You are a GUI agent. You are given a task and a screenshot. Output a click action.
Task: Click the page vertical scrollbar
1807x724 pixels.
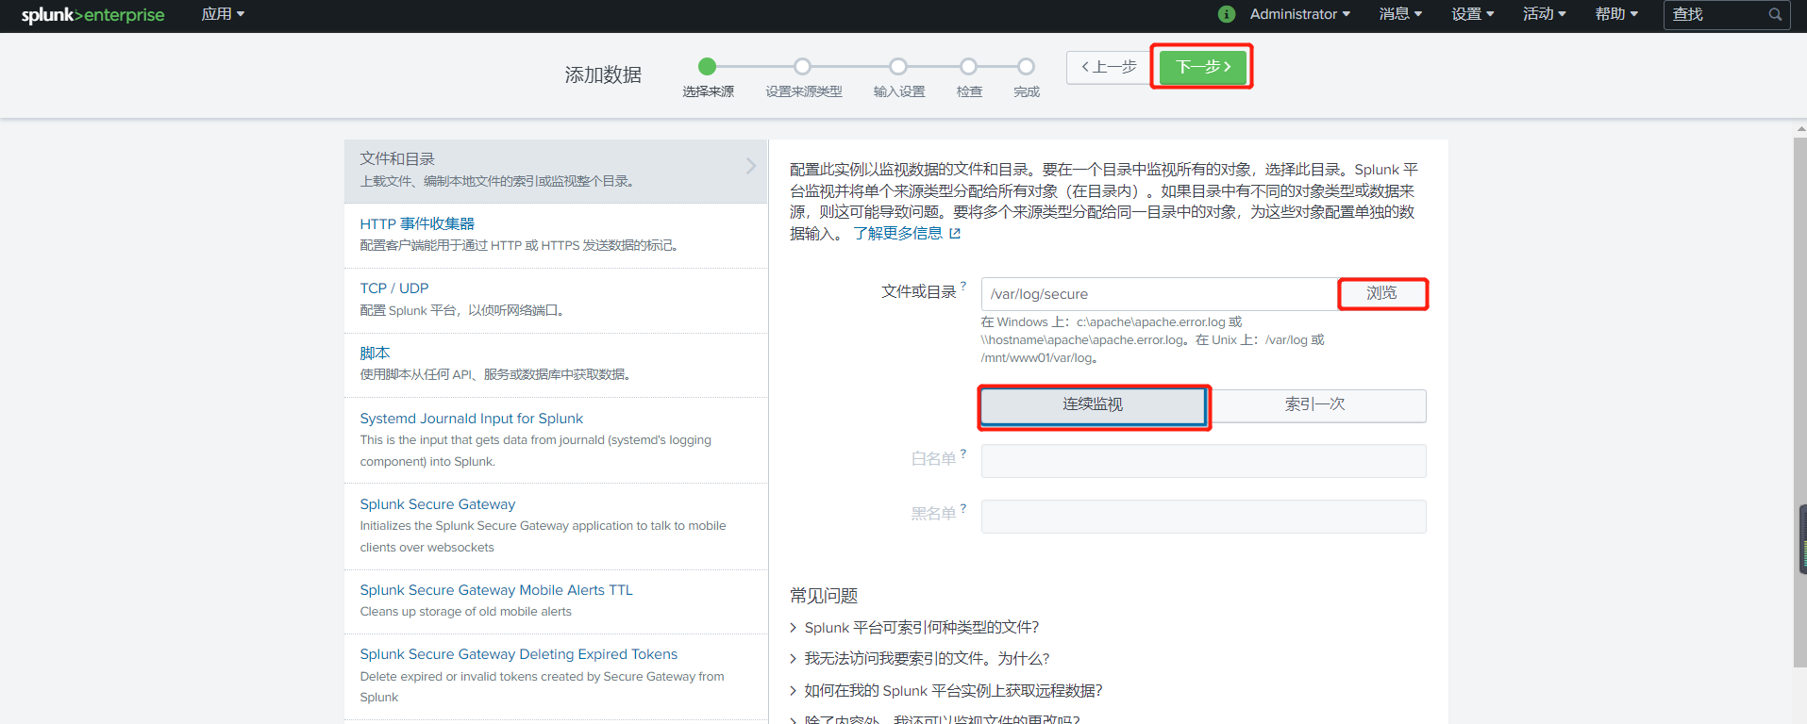1799,403
